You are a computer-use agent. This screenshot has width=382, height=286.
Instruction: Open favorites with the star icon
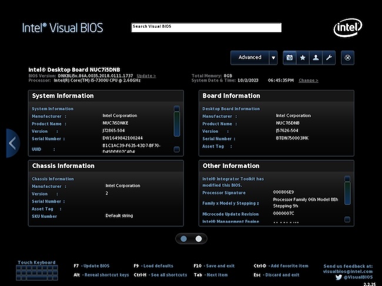tap(303, 58)
